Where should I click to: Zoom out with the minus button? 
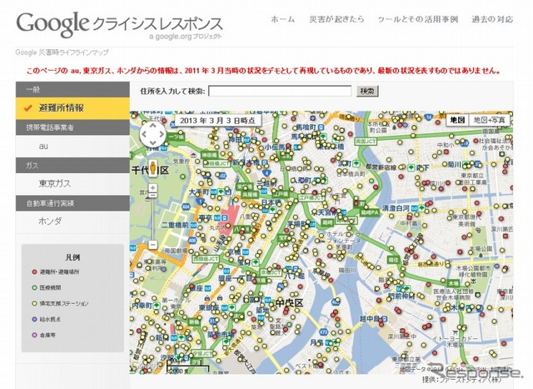(x=153, y=245)
